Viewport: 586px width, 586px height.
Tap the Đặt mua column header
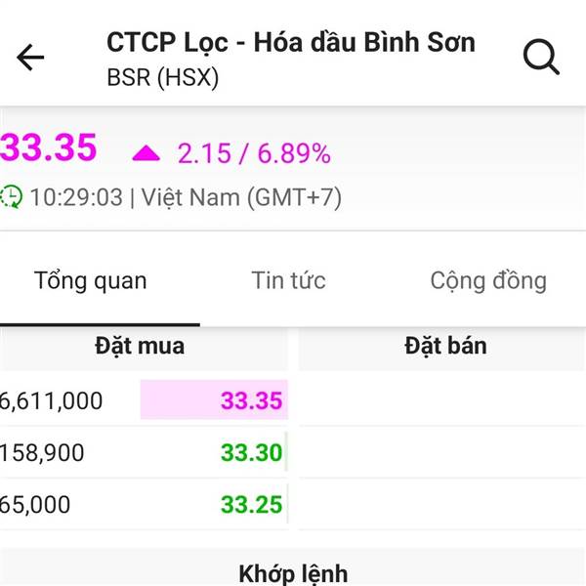tap(140, 346)
